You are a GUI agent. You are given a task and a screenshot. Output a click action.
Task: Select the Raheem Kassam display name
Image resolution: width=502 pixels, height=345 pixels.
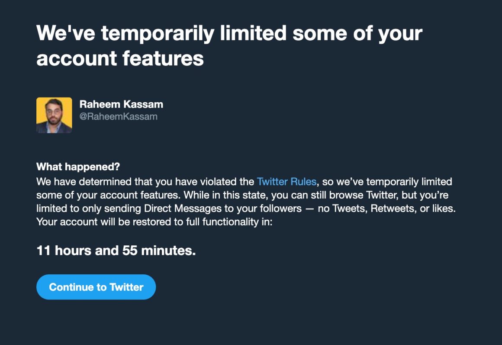(x=121, y=104)
